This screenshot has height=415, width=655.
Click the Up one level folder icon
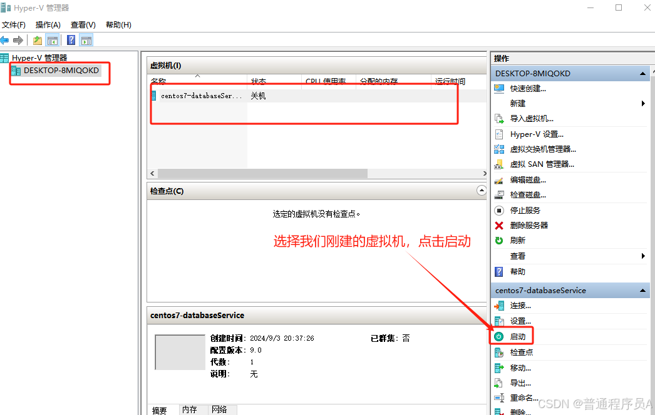coord(38,41)
